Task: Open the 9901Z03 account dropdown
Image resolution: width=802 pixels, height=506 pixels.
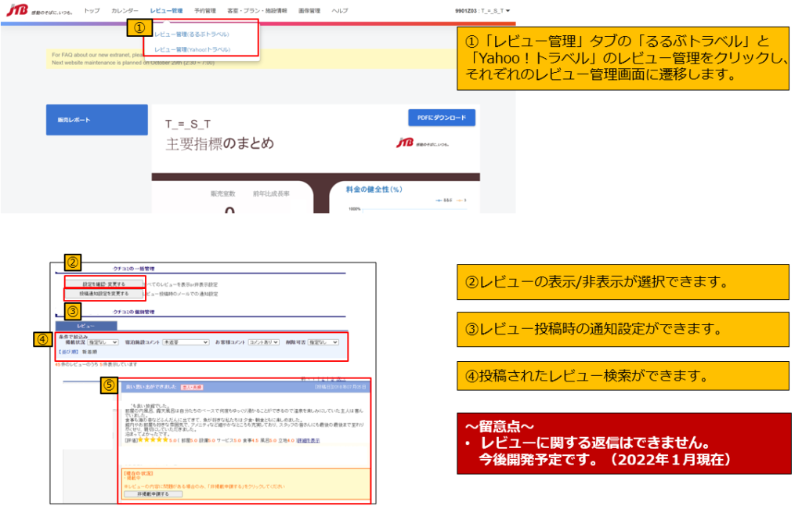Action: tap(482, 11)
